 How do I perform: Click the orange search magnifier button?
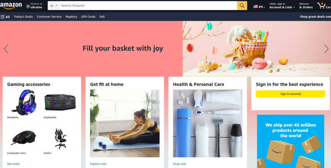242,6
